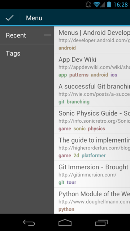Tap the green branching tag

pos(78,102)
